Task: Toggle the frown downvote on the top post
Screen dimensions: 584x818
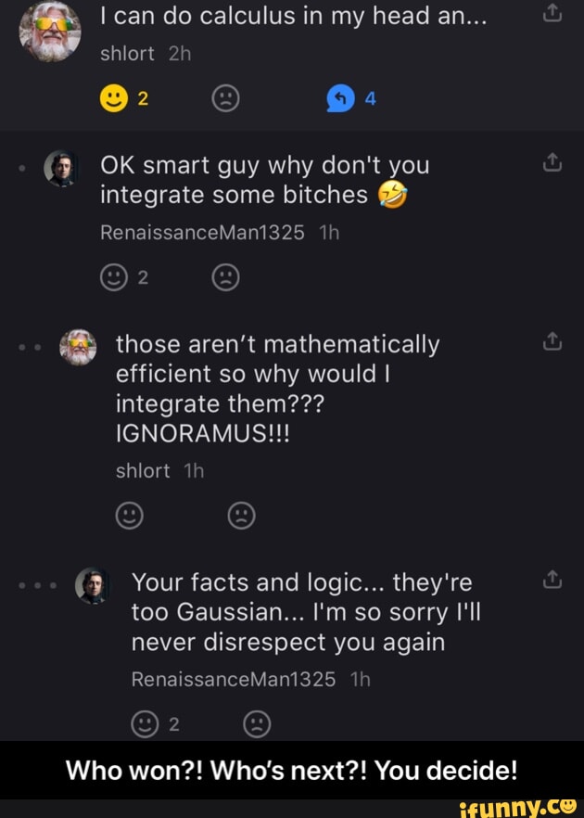Action: coord(224,95)
